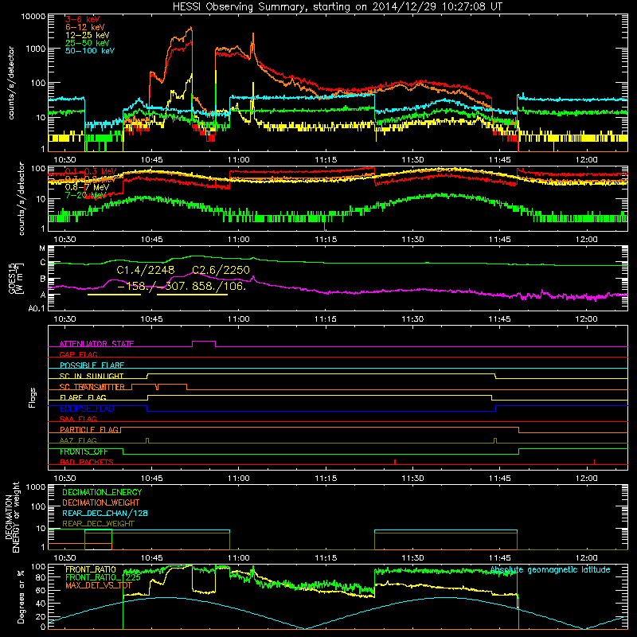Select the 3-6 keV legend label
637x637 pixels.
(x=82, y=19)
